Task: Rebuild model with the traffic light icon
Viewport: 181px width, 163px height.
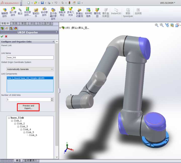Action: pyautogui.click(x=69, y=3)
